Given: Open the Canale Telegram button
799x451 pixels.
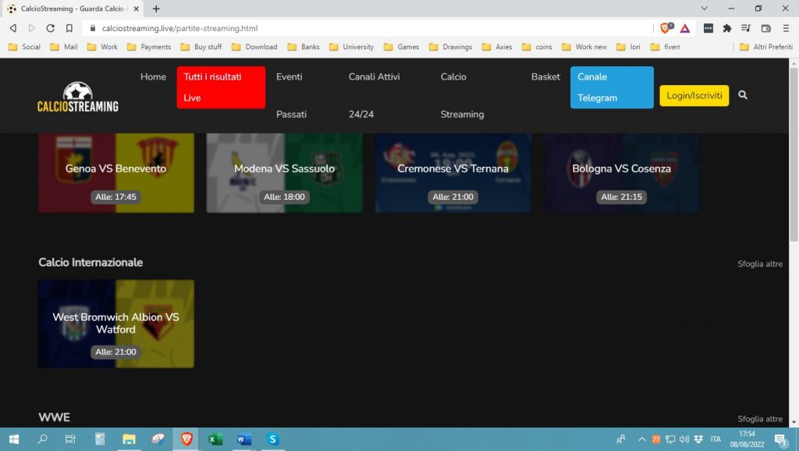Looking at the screenshot, I should [612, 87].
